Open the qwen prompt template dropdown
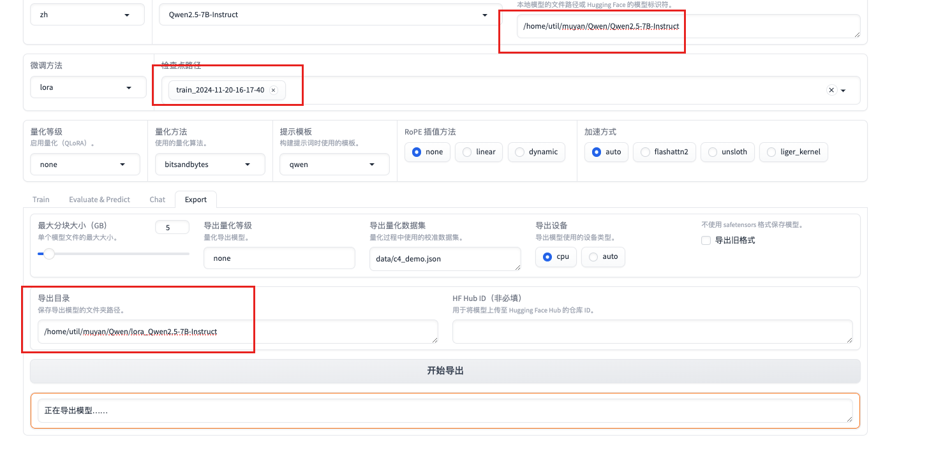Image resolution: width=936 pixels, height=463 pixels. click(334, 165)
